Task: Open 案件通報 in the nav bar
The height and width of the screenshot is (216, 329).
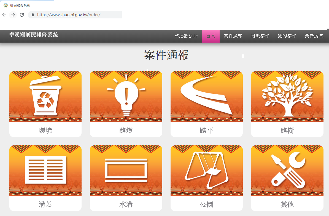Action: point(233,36)
